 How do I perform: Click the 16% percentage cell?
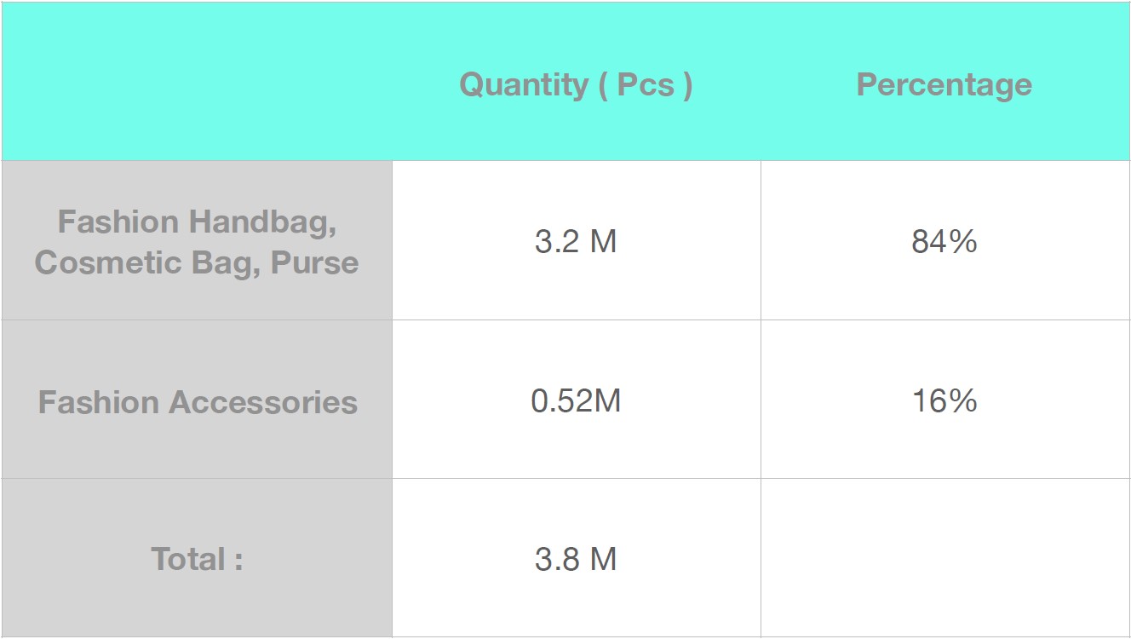click(x=944, y=400)
